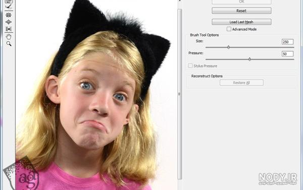The image size is (303, 190).
Task: Click the Restore All button
Action: click(x=241, y=83)
